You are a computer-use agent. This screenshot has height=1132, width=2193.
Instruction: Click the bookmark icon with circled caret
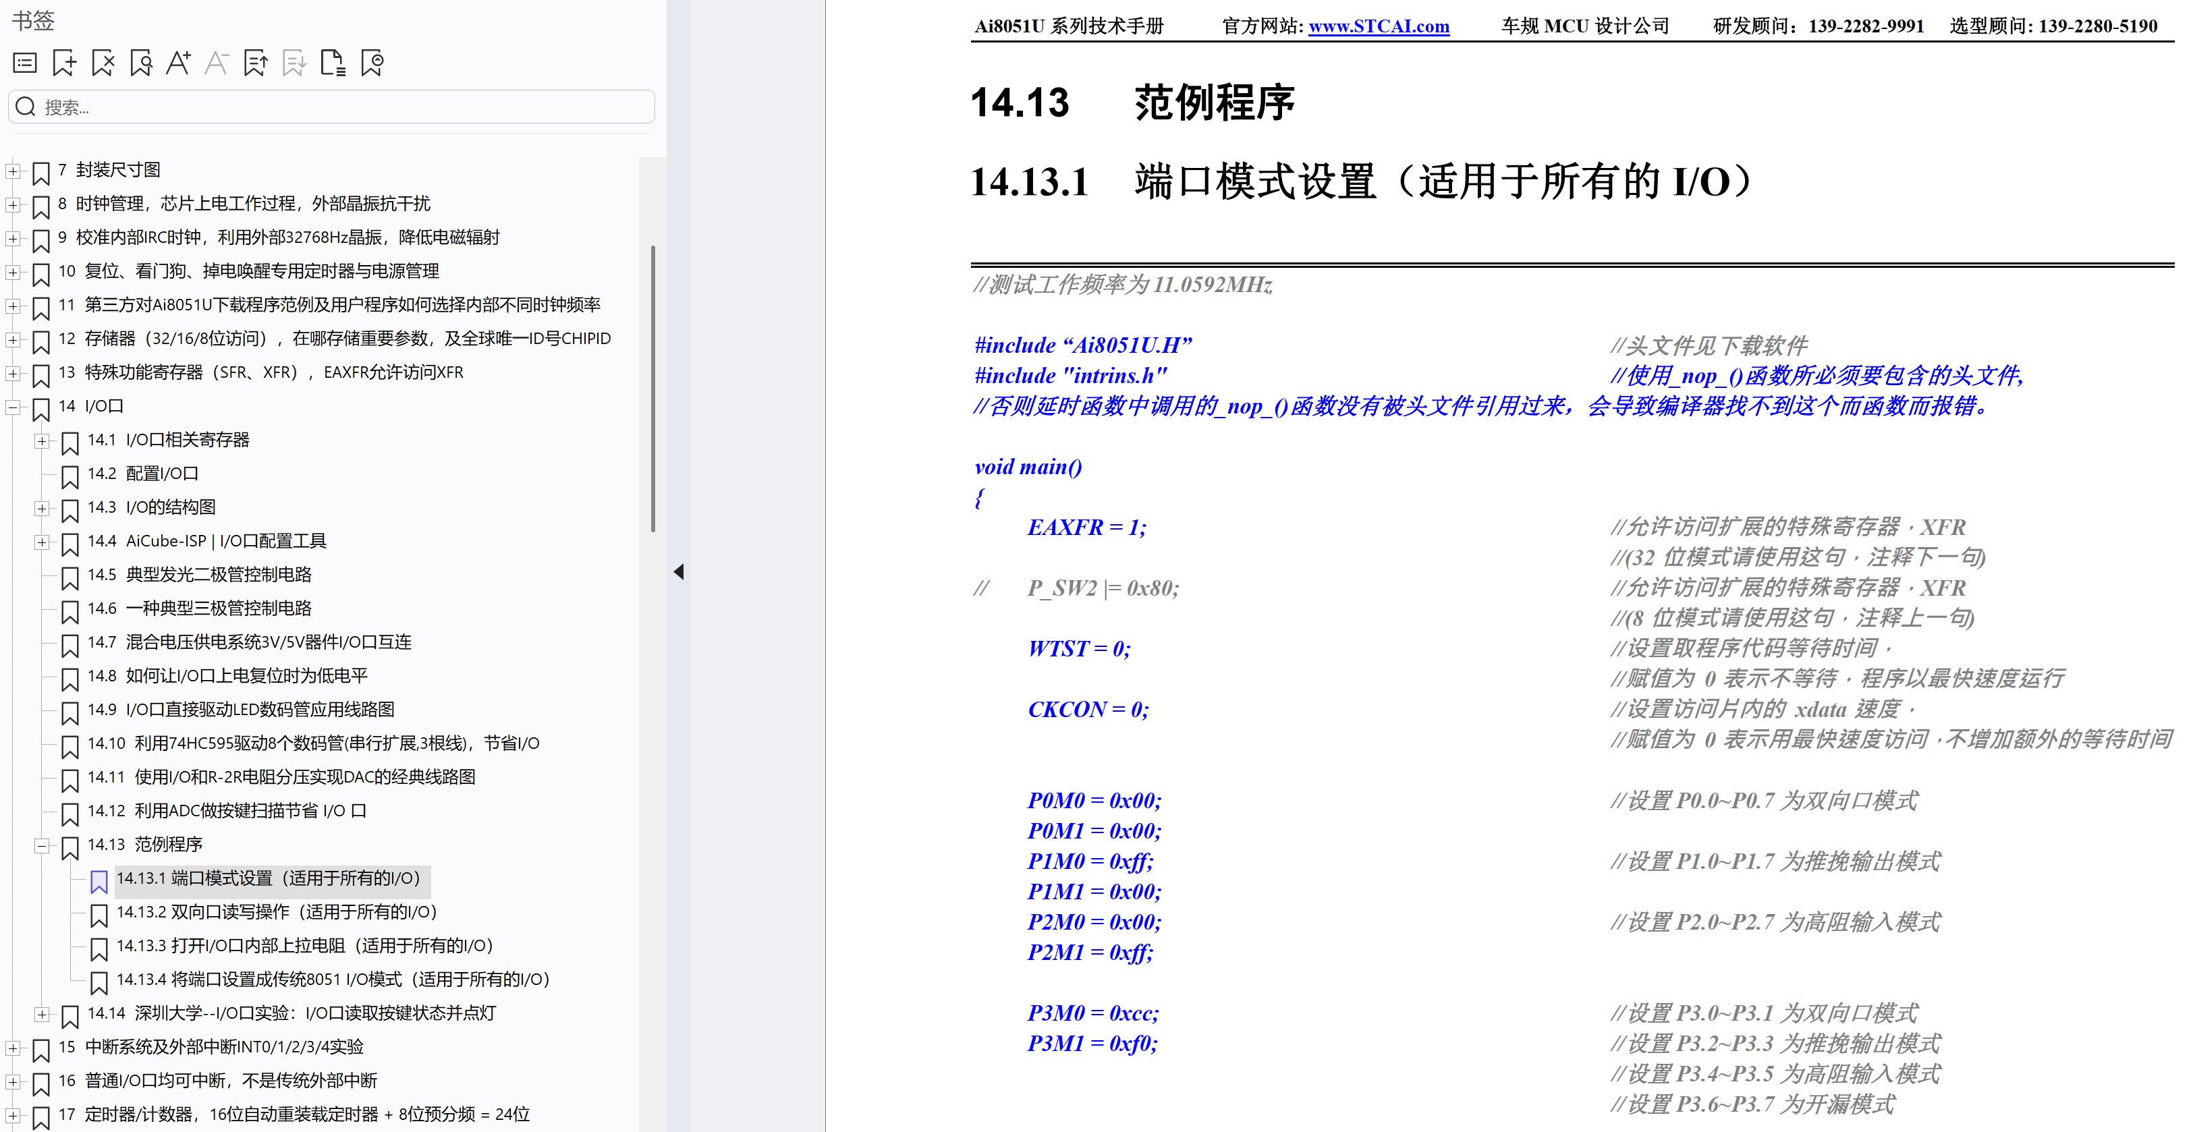(372, 63)
